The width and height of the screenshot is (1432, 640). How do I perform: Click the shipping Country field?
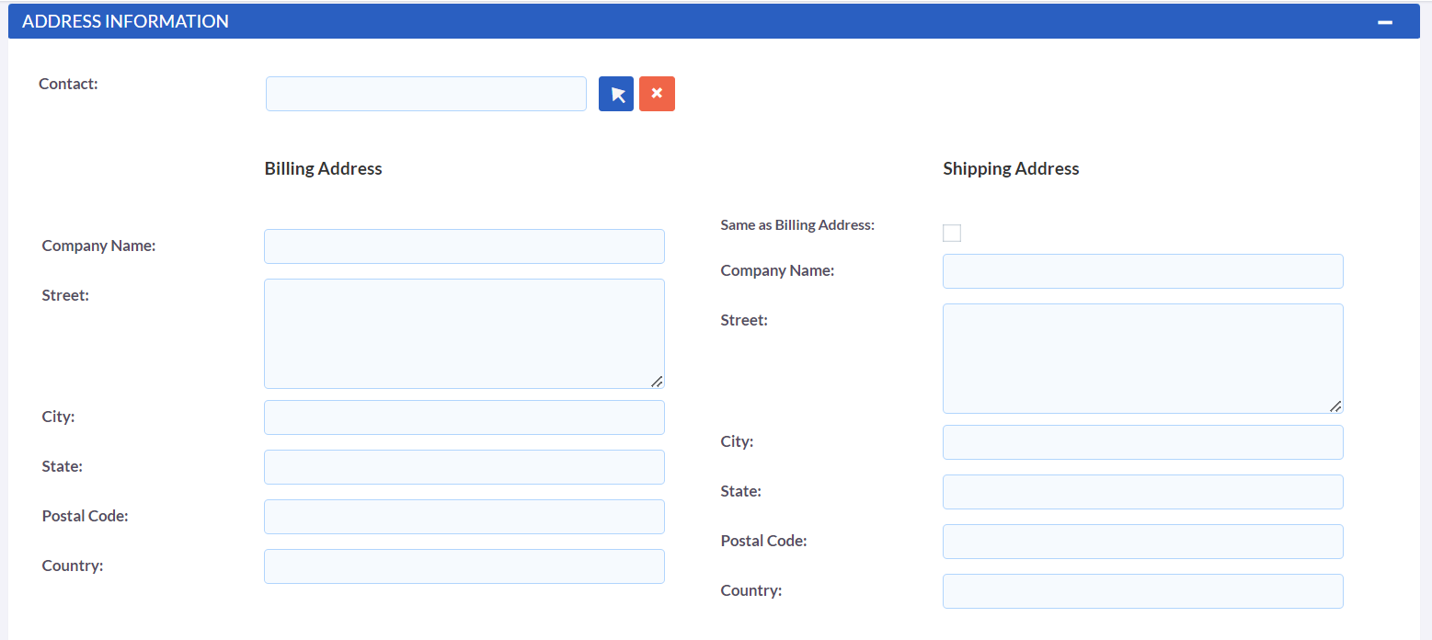[1142, 591]
